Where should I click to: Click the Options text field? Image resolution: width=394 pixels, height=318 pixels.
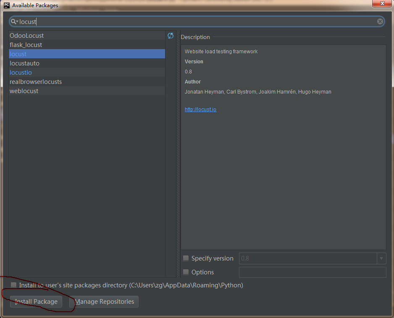313,272
